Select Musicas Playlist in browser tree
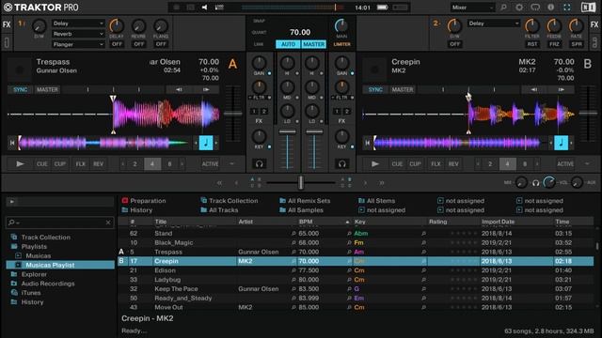 pos(60,265)
